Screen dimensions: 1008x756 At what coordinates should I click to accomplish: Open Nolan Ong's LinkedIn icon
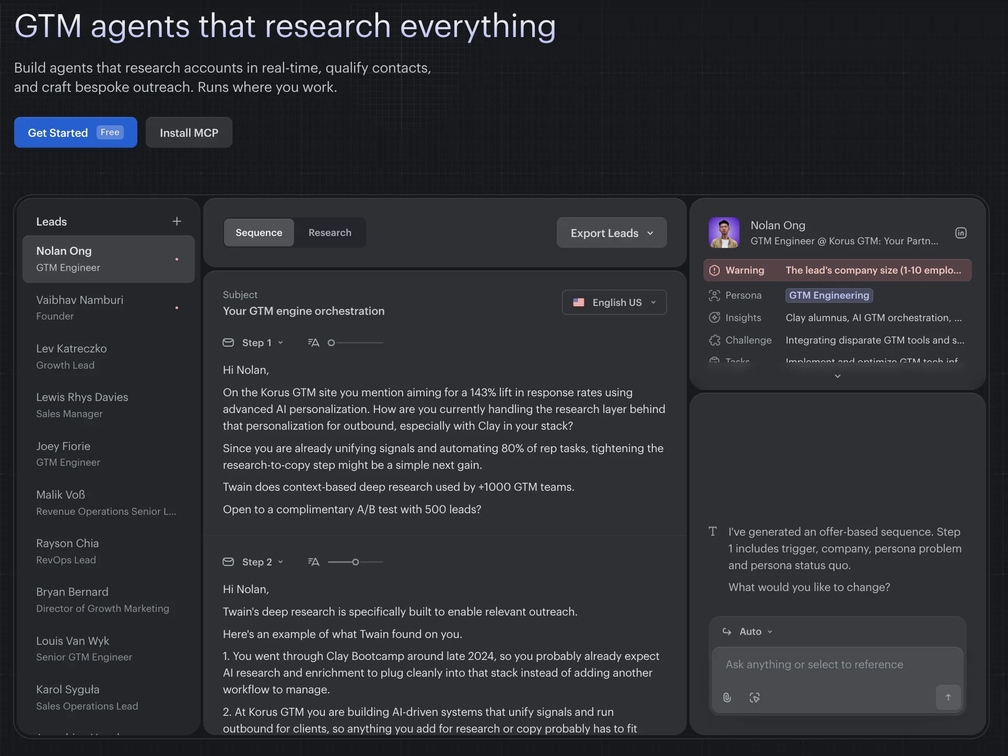point(961,233)
